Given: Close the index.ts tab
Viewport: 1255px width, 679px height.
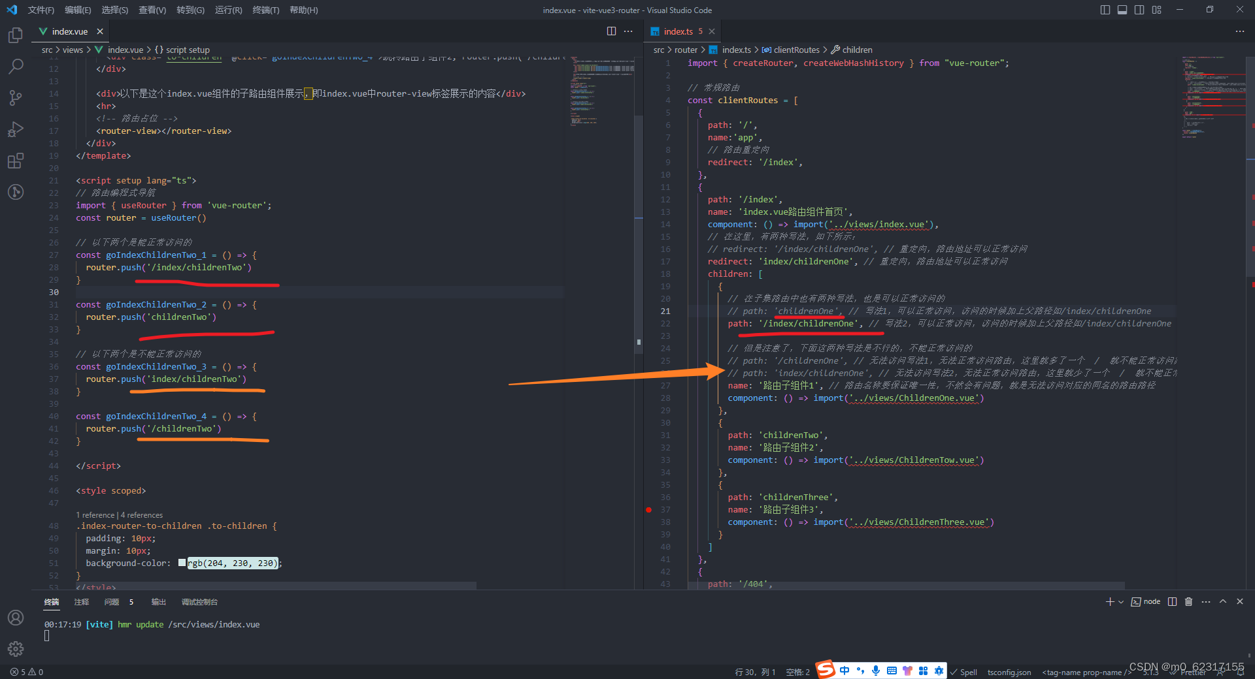Looking at the screenshot, I should click(712, 31).
